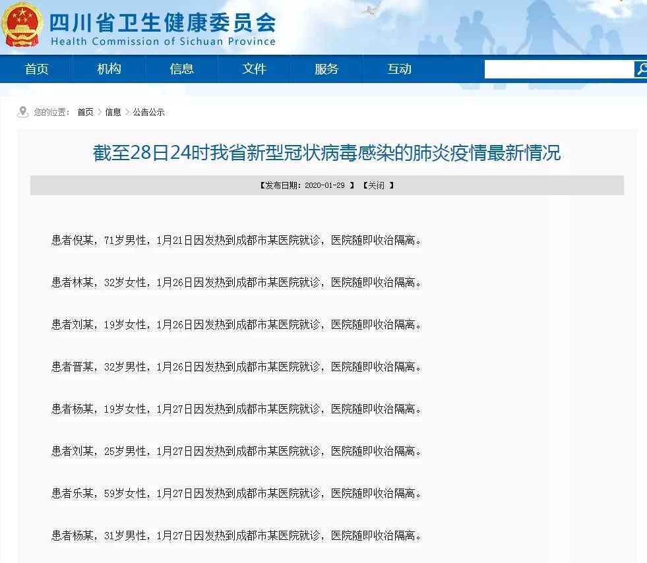Click the line about patient 林某
The height and width of the screenshot is (563, 647).
tap(236, 283)
